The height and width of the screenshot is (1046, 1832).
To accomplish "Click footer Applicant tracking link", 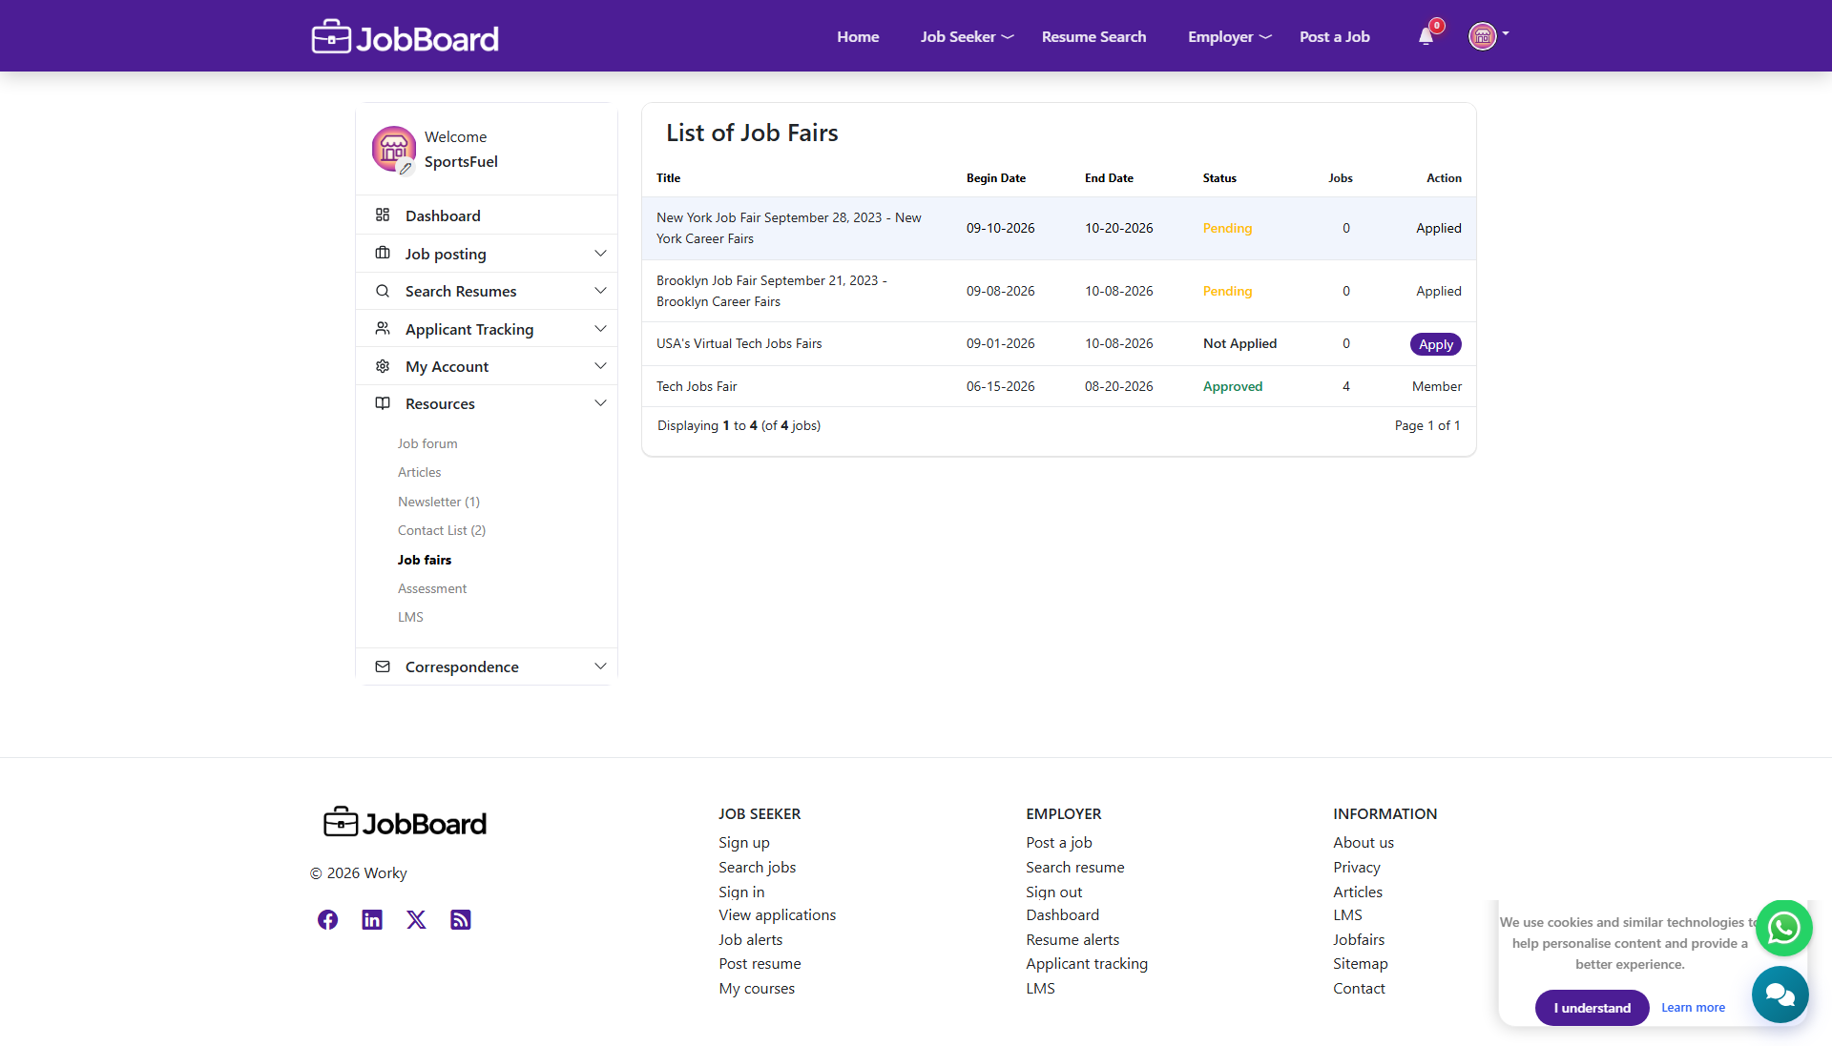I will click(1087, 964).
